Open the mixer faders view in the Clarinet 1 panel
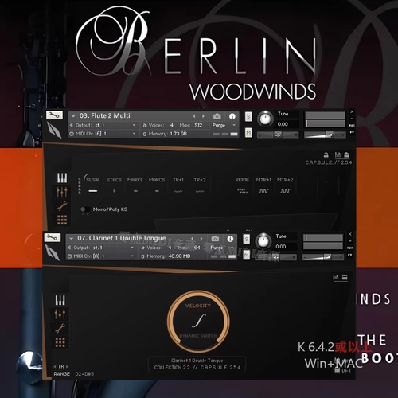The width and height of the screenshot is (398, 398). (x=60, y=314)
